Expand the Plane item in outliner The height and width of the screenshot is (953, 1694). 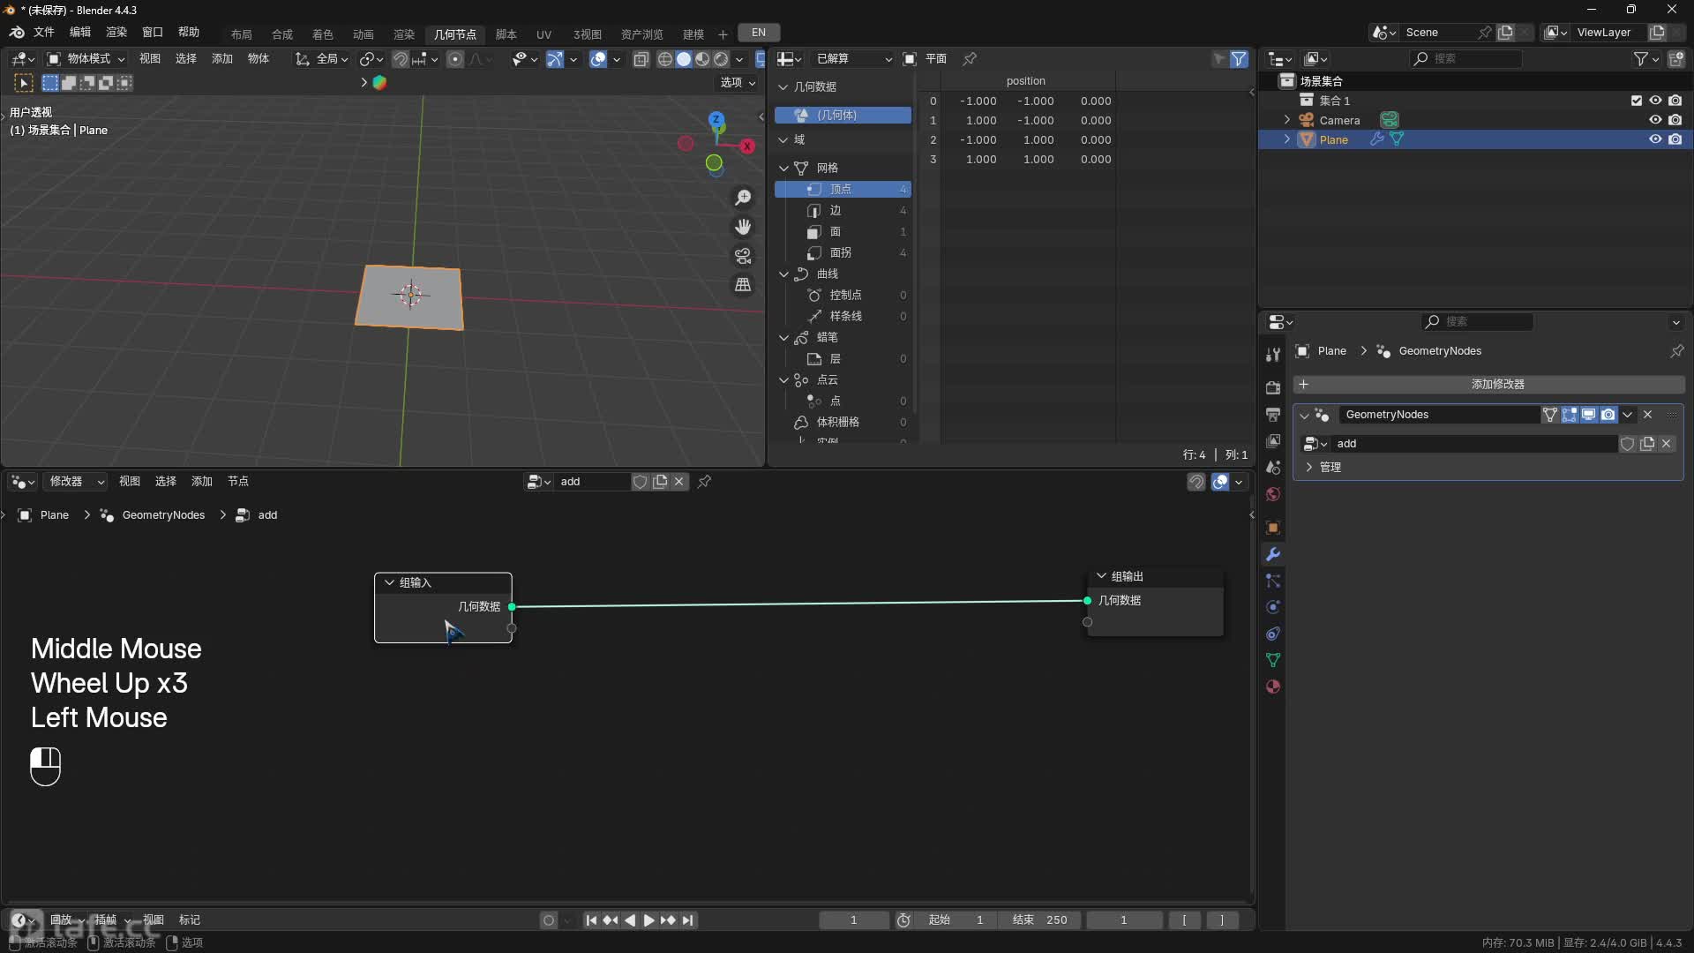click(1286, 139)
